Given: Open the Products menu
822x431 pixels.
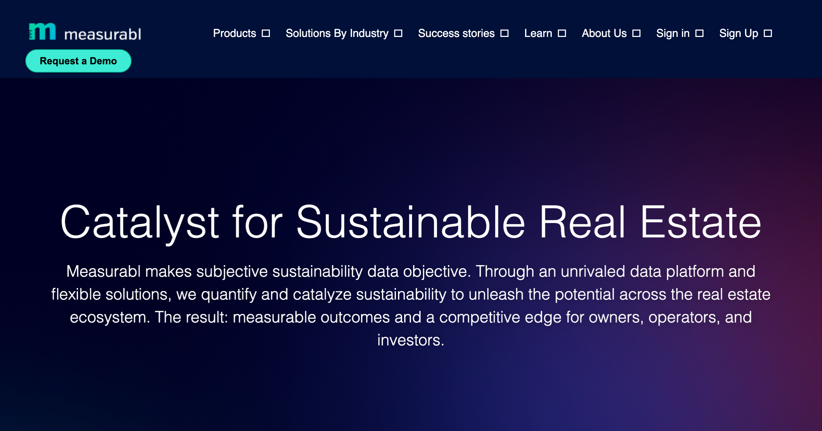Looking at the screenshot, I should pos(235,33).
